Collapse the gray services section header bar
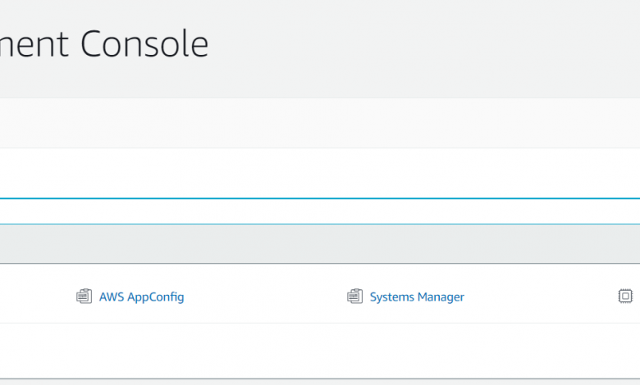Viewport: 640px width, 385px height. point(320,244)
